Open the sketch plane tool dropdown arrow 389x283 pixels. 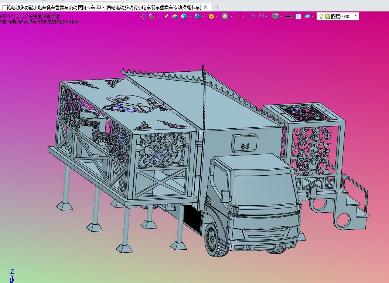[x=157, y=17]
